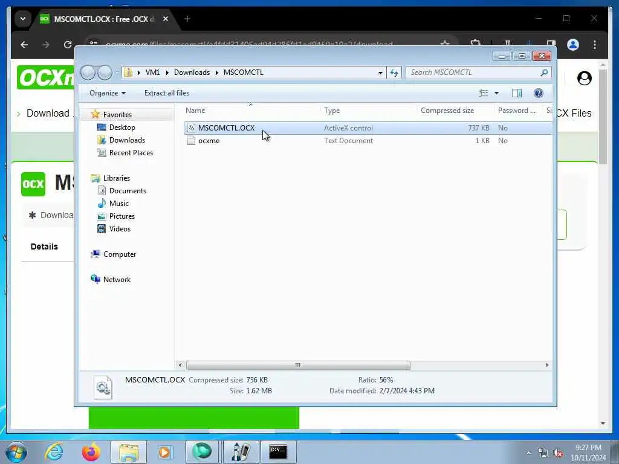Viewport: 619px width, 464px height.
Task: Click the Windows Explorer taskbar button
Action: (129, 452)
